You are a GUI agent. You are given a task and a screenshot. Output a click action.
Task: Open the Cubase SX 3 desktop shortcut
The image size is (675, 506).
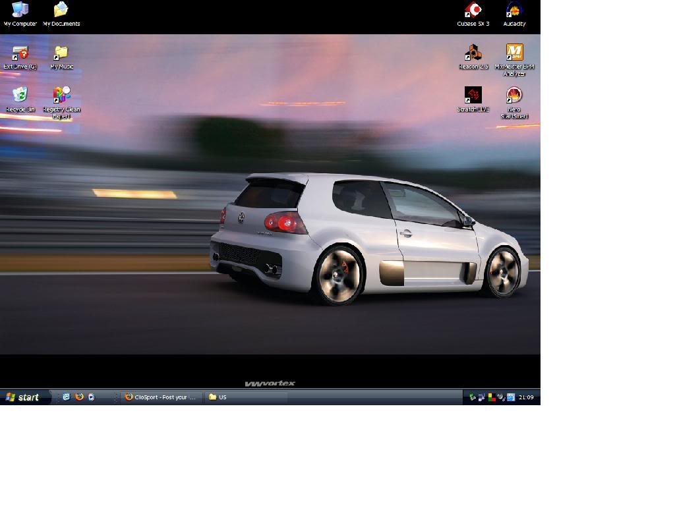tap(473, 11)
